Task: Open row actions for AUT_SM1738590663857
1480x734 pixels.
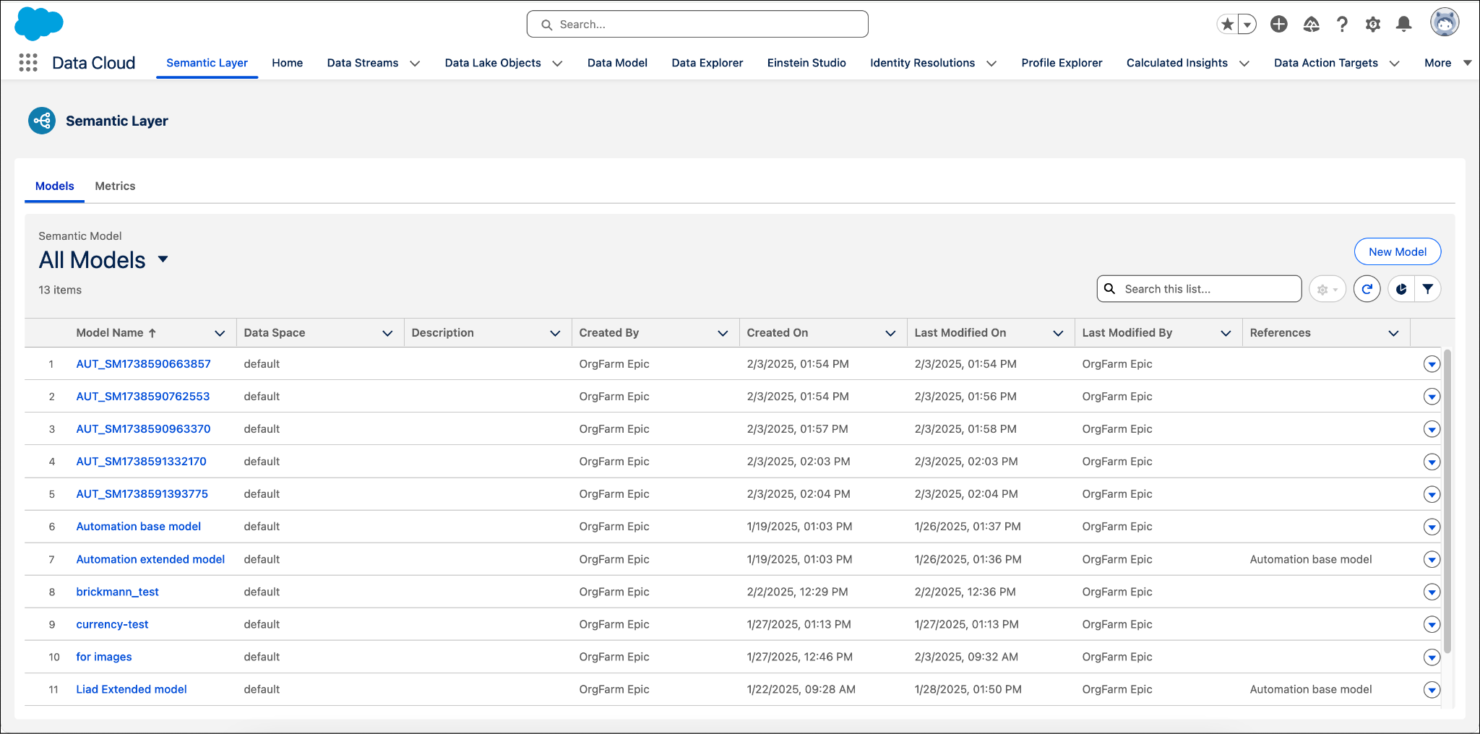Action: [x=1432, y=364]
